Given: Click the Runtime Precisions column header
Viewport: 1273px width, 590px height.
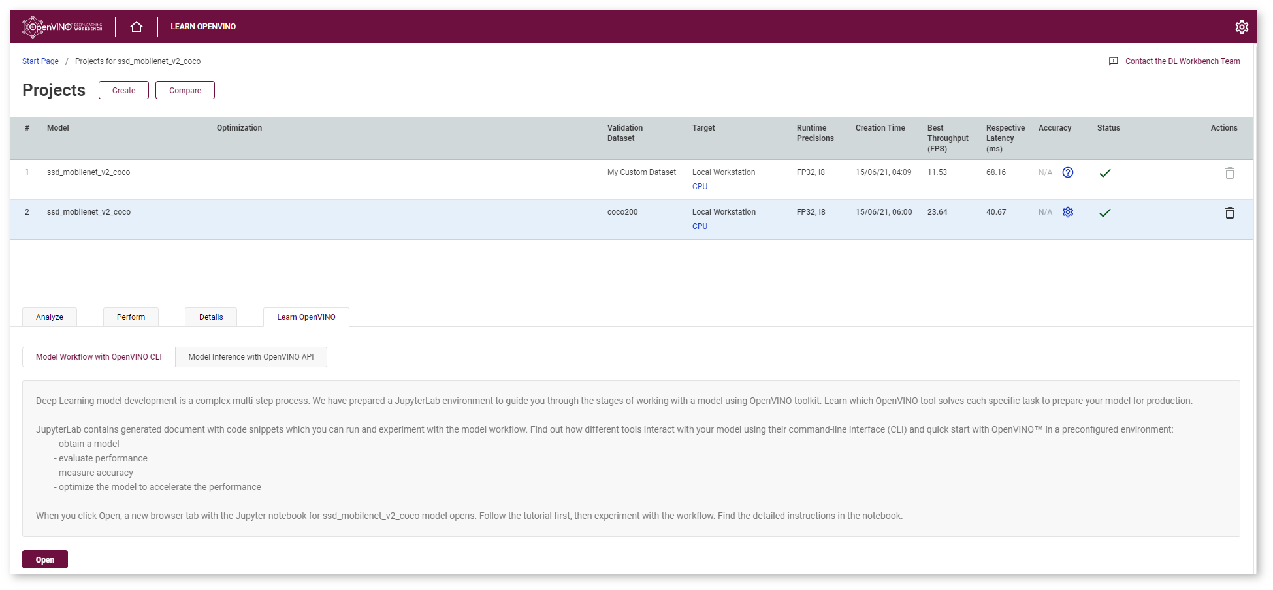Looking at the screenshot, I should pyautogui.click(x=815, y=133).
